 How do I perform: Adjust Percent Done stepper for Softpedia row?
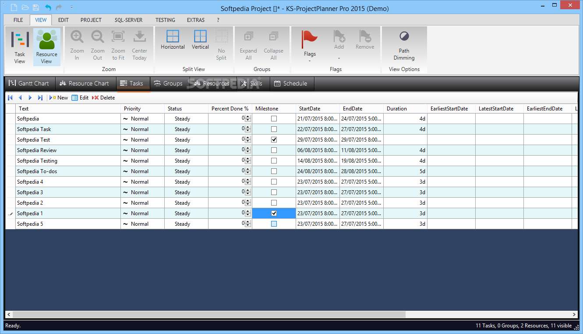point(248,119)
